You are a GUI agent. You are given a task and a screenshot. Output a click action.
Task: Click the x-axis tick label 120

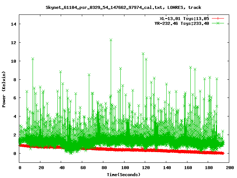point(146,168)
